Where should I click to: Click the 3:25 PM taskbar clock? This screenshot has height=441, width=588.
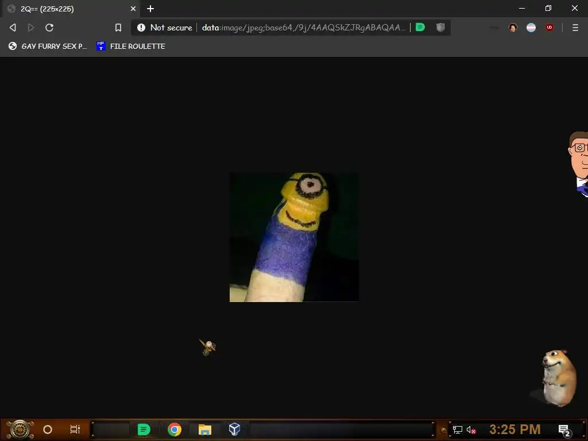coord(515,430)
